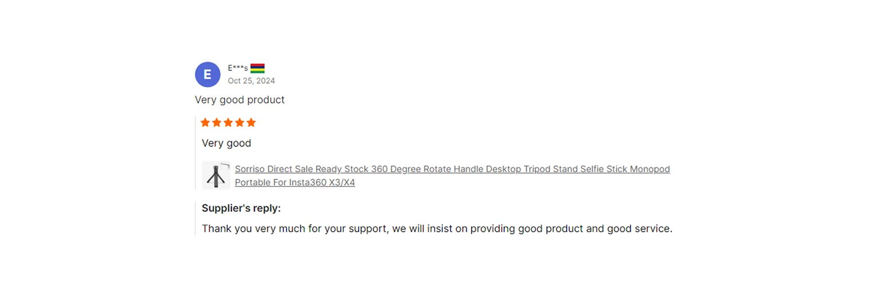This screenshot has height=295, width=873.
Task: Click the supplier's 'Thank you very much' reply
Action: (x=437, y=229)
